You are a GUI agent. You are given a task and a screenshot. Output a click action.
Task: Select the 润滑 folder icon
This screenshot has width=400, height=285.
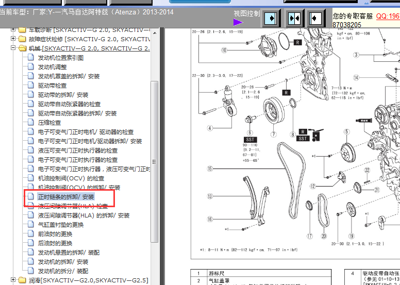pos(23,280)
